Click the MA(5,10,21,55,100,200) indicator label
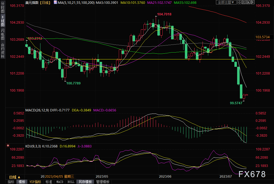This screenshot has width=274, height=184. (76, 3)
